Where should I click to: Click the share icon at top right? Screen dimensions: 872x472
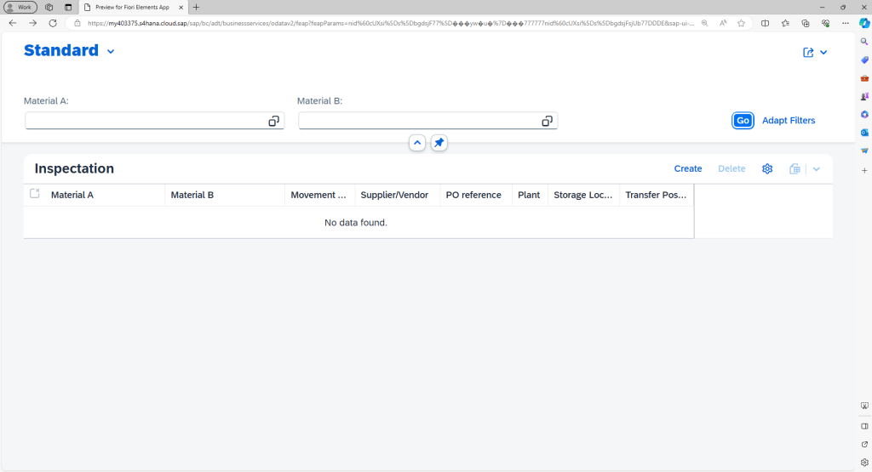[808, 53]
